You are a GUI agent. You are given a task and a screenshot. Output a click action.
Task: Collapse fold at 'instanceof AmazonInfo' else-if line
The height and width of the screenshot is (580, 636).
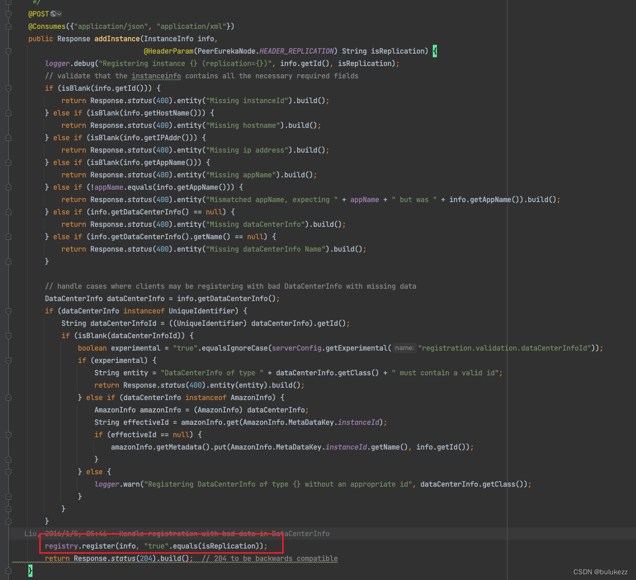pyautogui.click(x=8, y=397)
